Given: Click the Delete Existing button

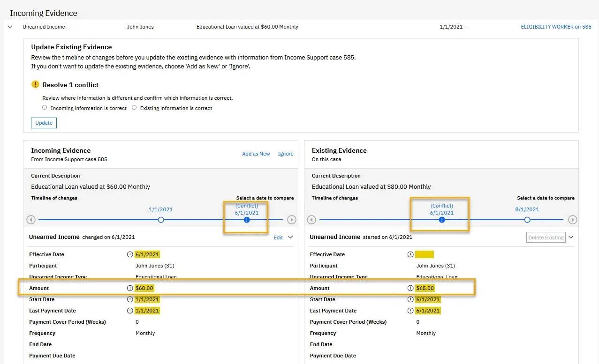Looking at the screenshot, I should 546,238.
